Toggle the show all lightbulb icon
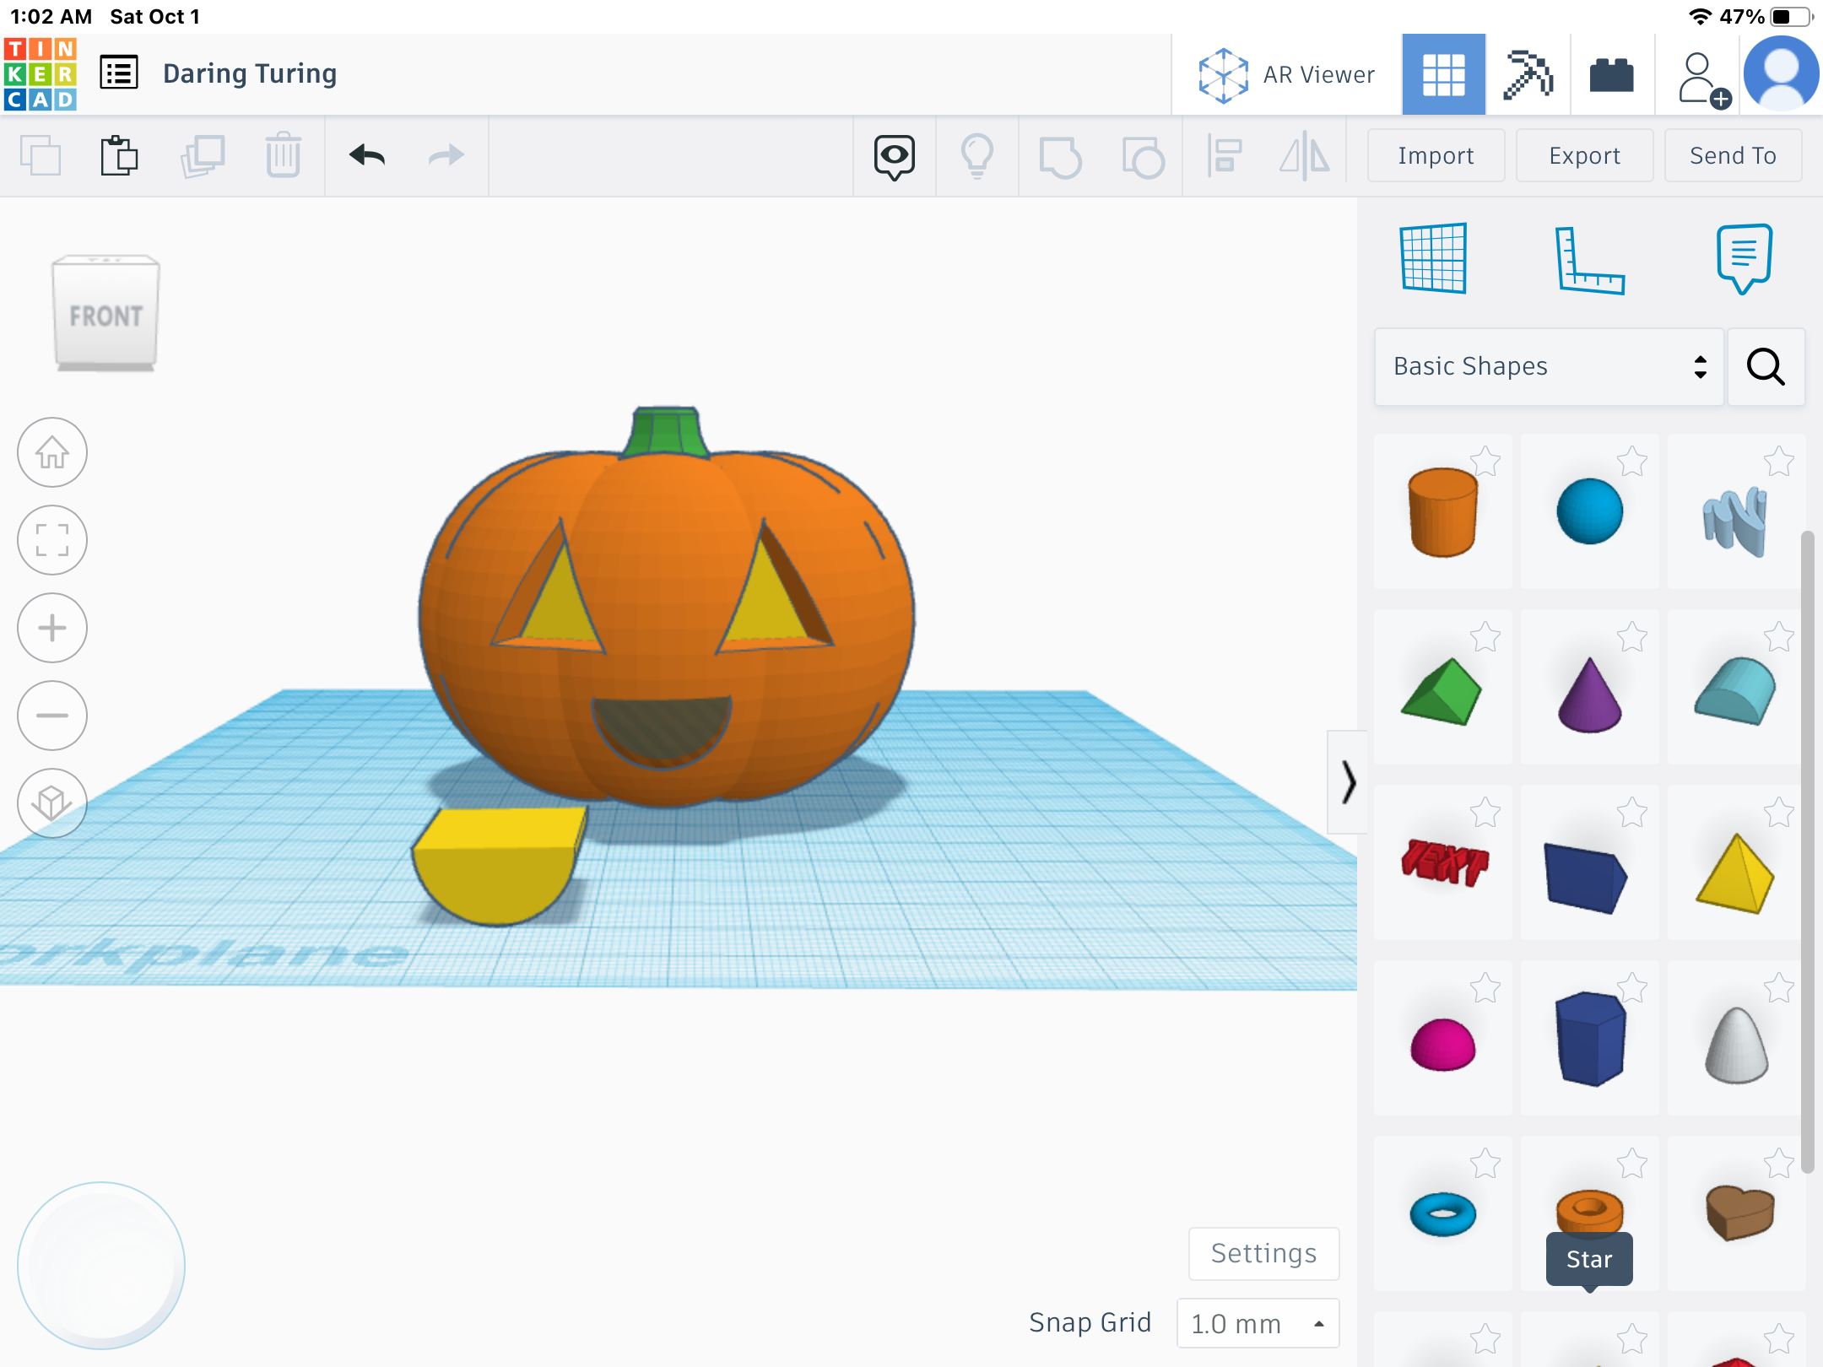Viewport: 1823px width, 1367px height. (x=977, y=156)
